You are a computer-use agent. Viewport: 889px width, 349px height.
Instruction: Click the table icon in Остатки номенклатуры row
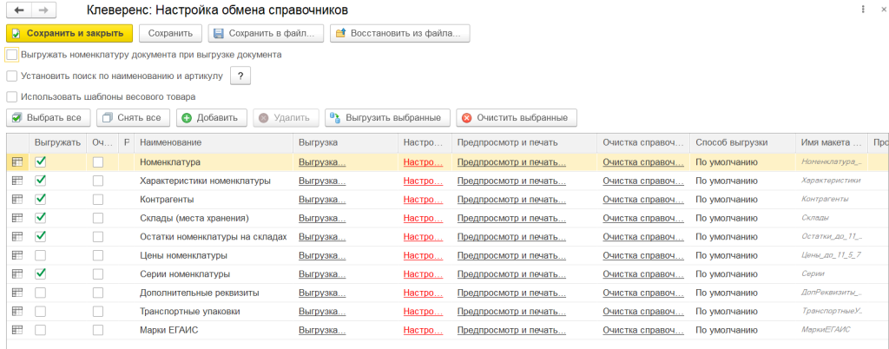coord(17,237)
